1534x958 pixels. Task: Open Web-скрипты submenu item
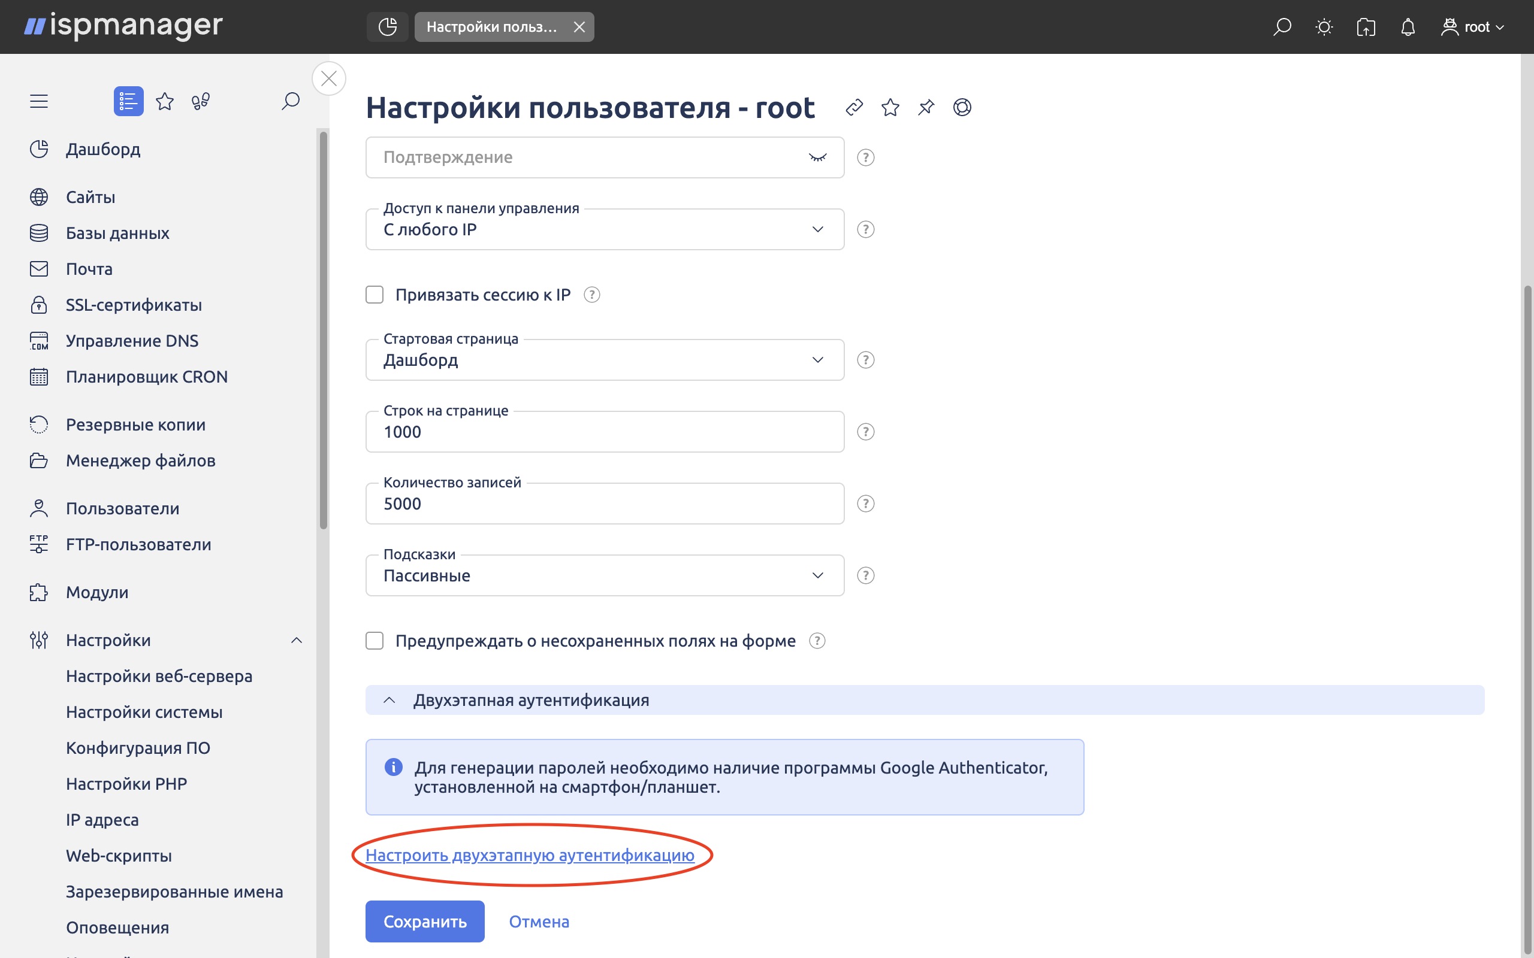pos(119,856)
